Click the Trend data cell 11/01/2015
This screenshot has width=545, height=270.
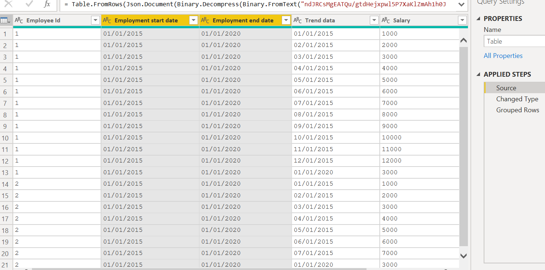[x=336, y=149]
